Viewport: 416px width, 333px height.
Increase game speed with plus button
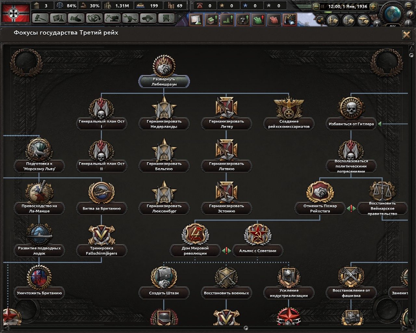(x=373, y=6)
